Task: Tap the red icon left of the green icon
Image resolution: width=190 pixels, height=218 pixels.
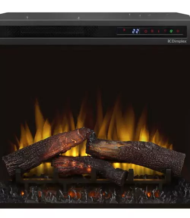Action: [x=165, y=31]
